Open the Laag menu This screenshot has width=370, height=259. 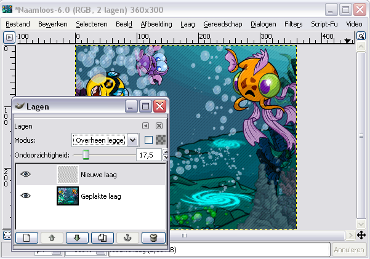[188, 24]
